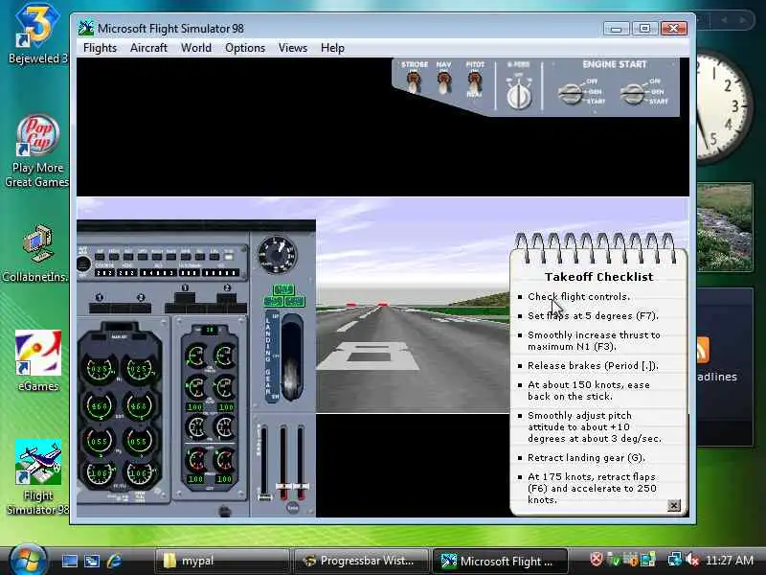Open the eGames desktop shortcut

point(38,361)
